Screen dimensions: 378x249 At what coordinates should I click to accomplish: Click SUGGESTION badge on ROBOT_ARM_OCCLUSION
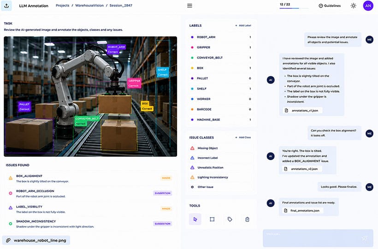click(162, 193)
